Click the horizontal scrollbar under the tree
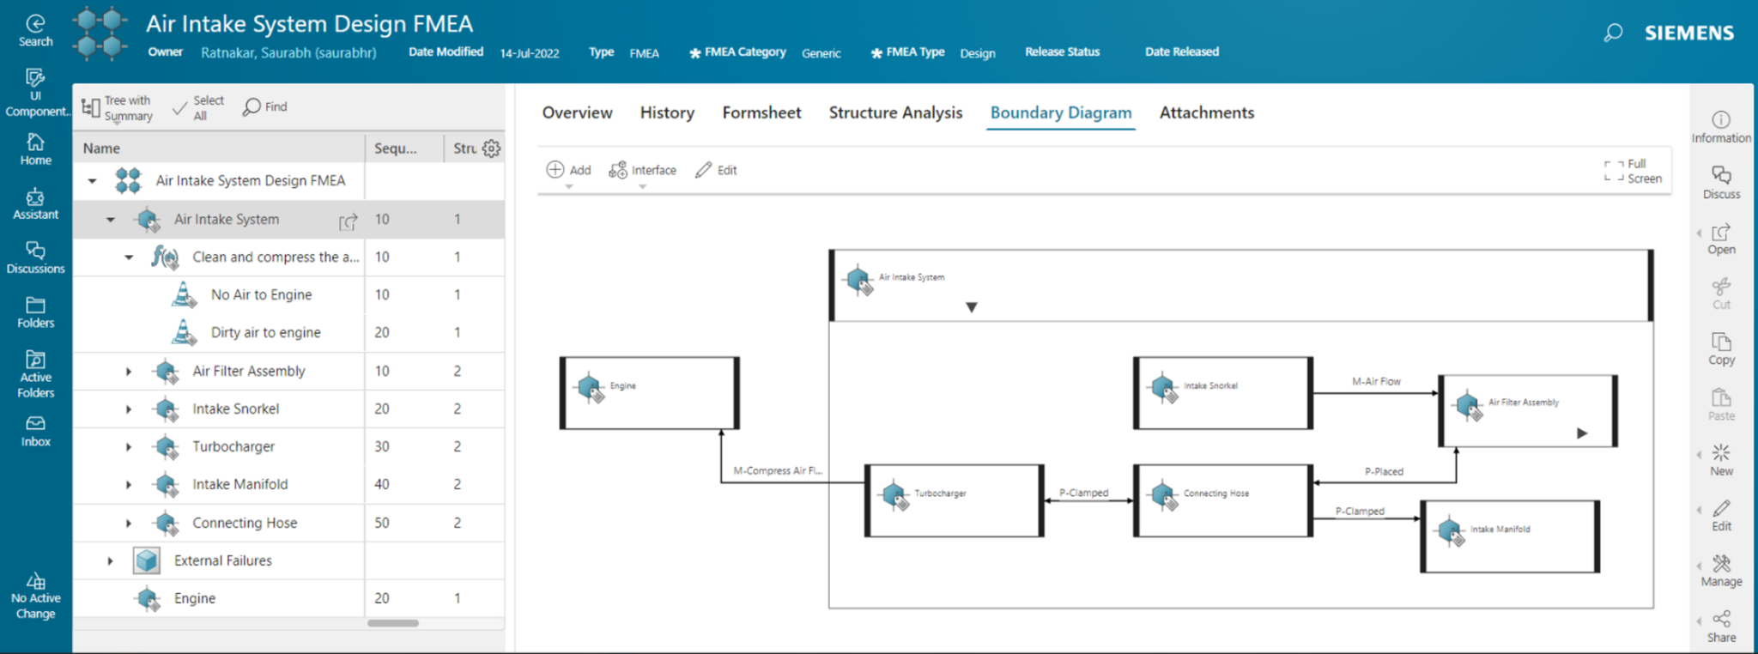This screenshot has height=654, width=1758. click(x=393, y=623)
